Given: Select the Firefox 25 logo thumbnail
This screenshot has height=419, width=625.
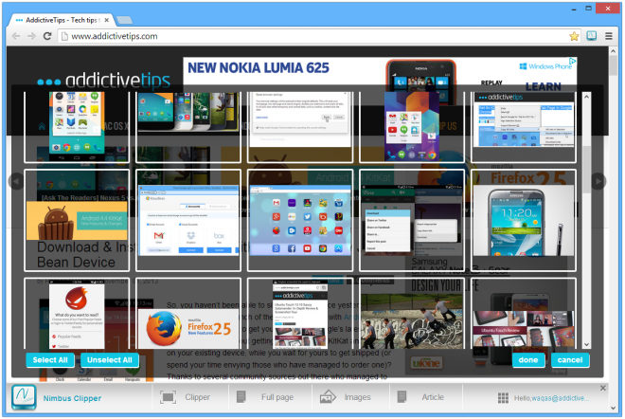Looking at the screenshot, I should coord(188,314).
